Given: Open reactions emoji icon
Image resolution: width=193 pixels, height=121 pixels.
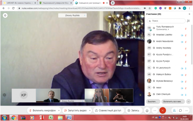Looking at the screenshot, I should [x=147, y=111].
